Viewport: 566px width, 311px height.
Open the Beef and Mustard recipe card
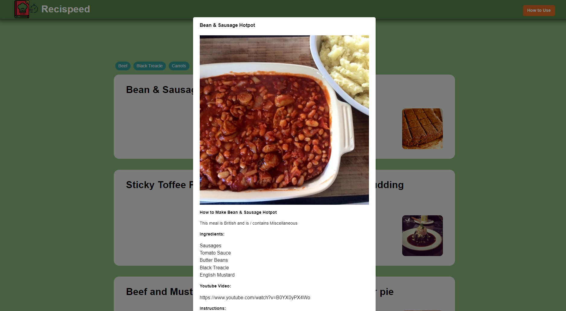pyautogui.click(x=153, y=294)
